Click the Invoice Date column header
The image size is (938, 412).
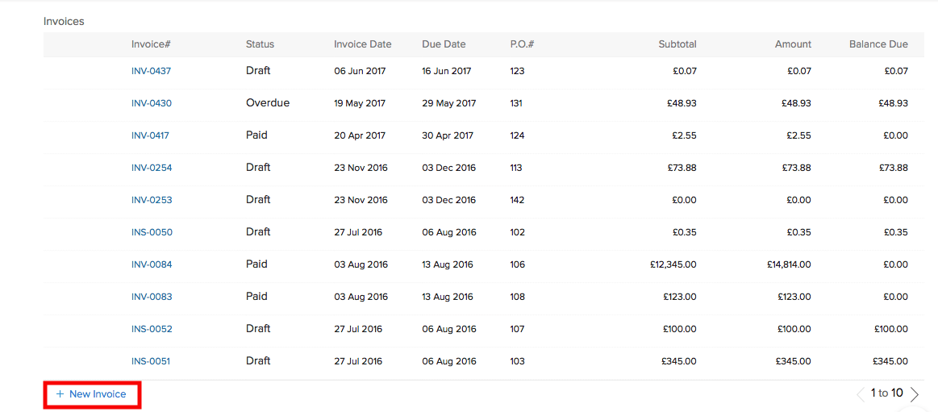362,44
